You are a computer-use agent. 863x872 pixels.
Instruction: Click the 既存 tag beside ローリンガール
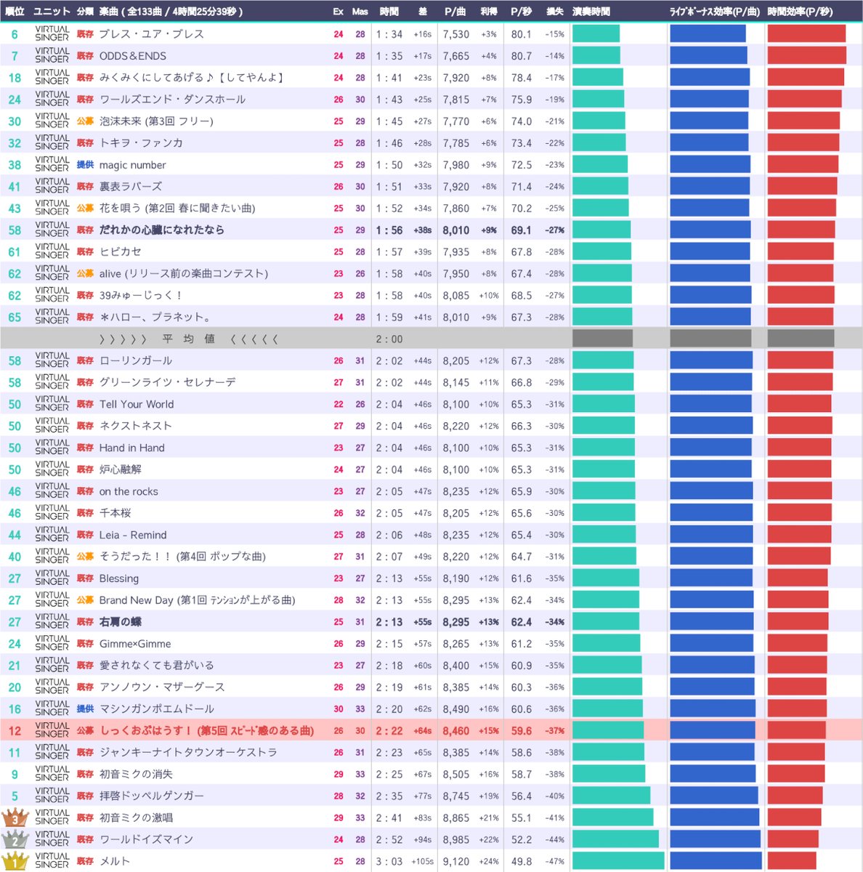(x=86, y=360)
